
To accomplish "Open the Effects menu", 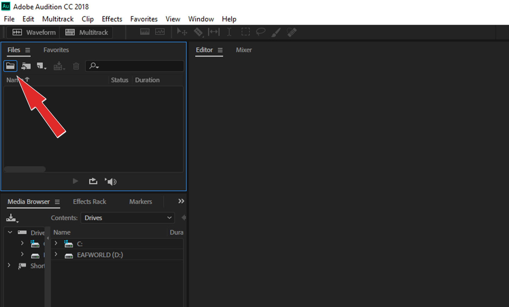I will pyautogui.click(x=112, y=19).
